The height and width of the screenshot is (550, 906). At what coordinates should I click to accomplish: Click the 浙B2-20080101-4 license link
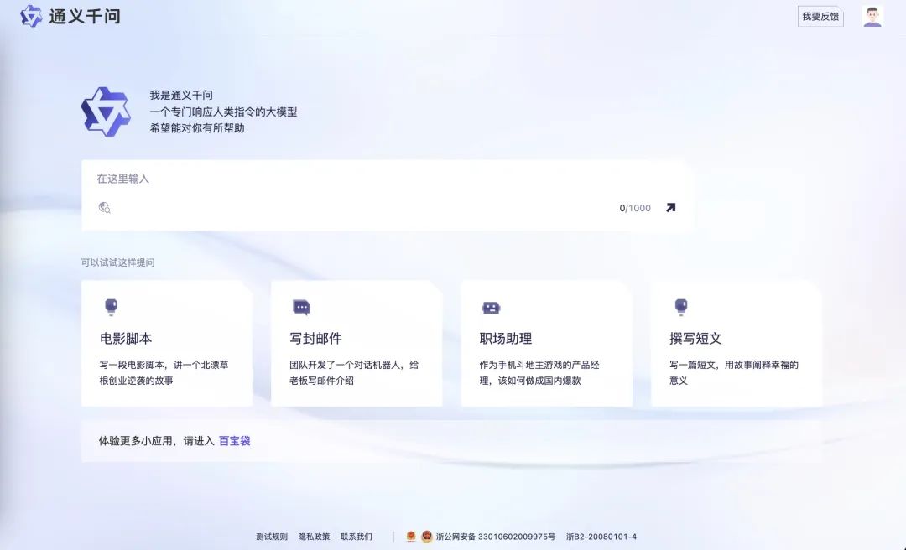(601, 537)
